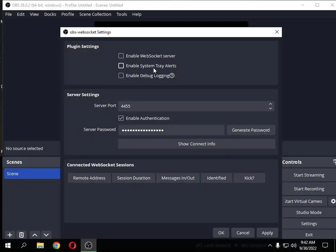Open the File menu

tap(9, 14)
